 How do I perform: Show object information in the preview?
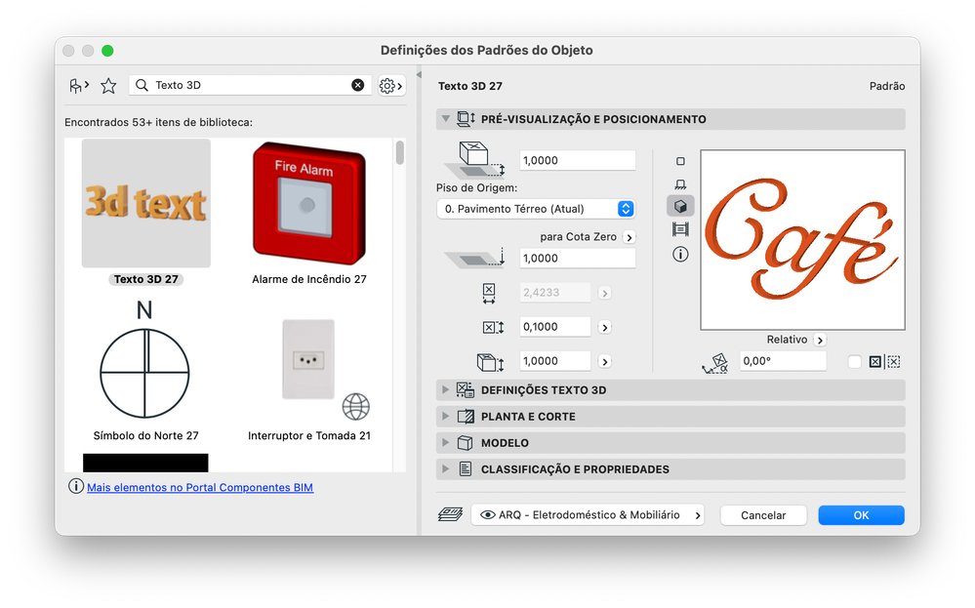point(680,254)
